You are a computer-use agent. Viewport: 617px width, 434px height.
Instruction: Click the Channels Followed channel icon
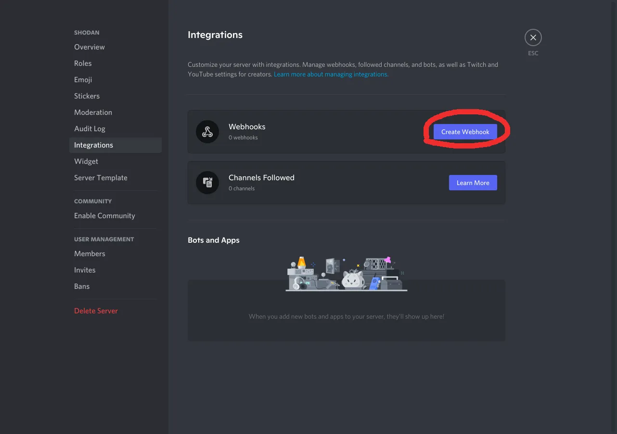pyautogui.click(x=207, y=183)
